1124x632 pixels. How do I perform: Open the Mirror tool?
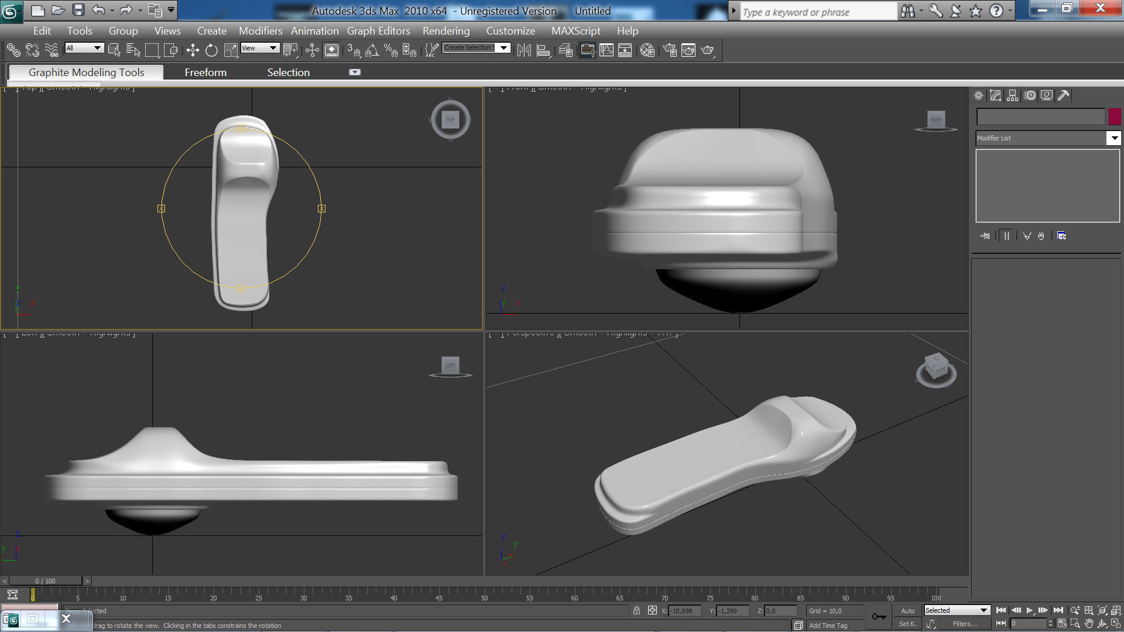525,50
